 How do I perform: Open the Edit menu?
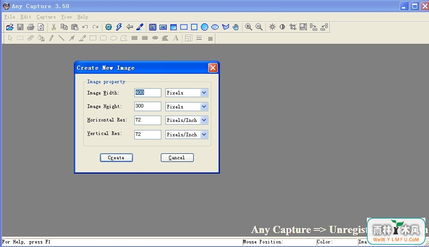coord(26,17)
